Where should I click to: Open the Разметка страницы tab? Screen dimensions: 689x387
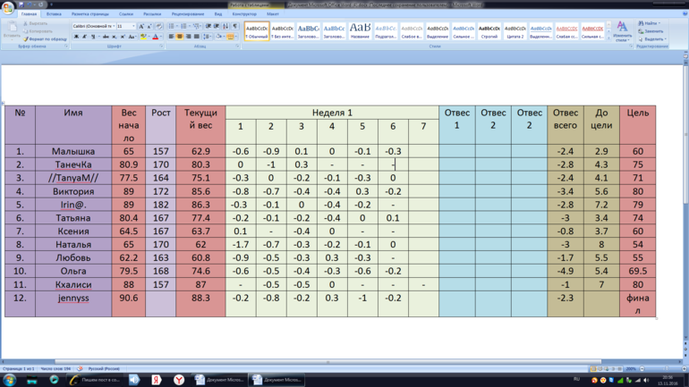89,14
